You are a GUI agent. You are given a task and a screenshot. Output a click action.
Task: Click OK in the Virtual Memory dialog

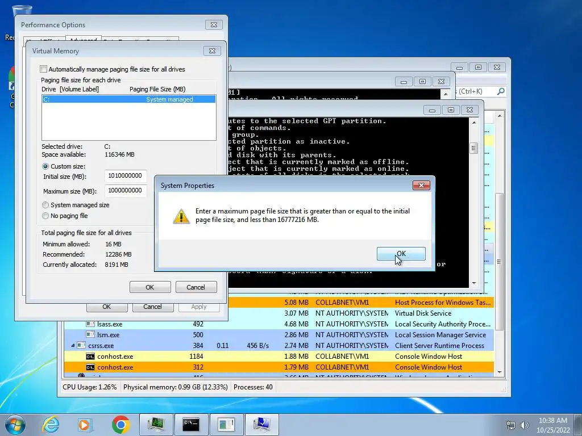point(150,287)
